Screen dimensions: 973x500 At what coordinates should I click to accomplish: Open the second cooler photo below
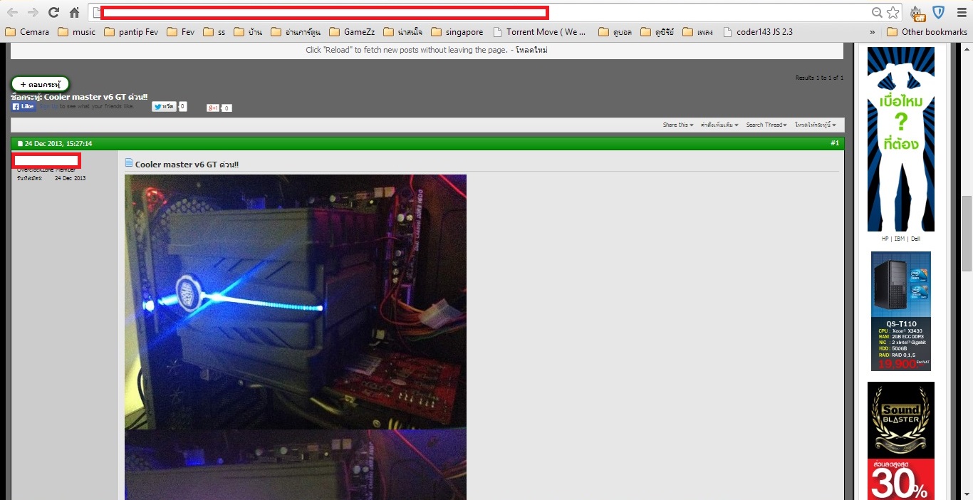(296, 465)
